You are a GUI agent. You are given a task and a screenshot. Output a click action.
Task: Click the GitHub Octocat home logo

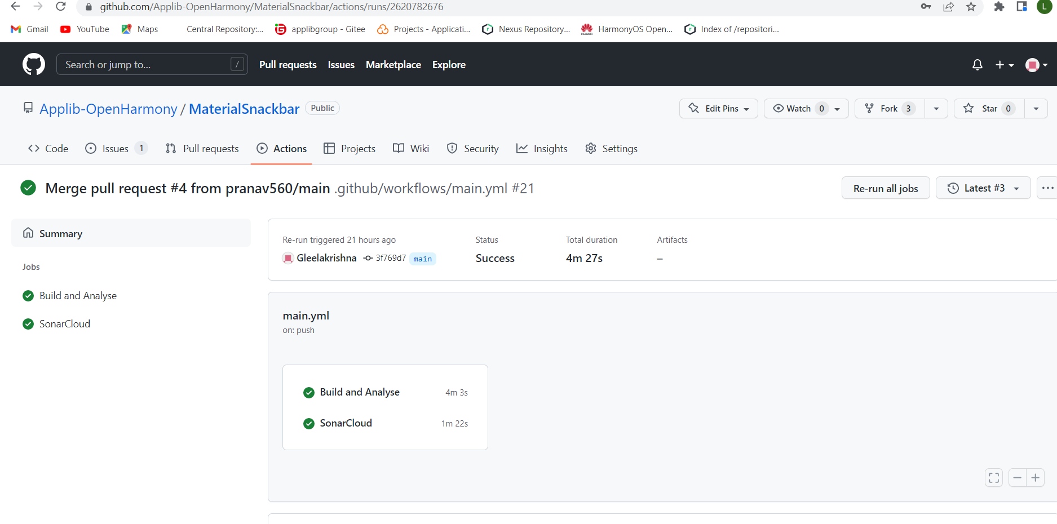click(34, 65)
